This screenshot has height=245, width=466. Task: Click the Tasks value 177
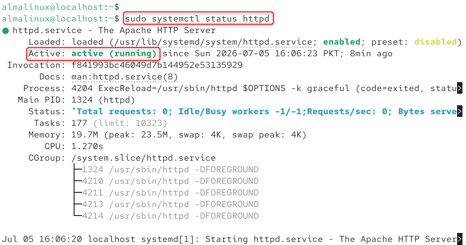pyautogui.click(x=79, y=123)
